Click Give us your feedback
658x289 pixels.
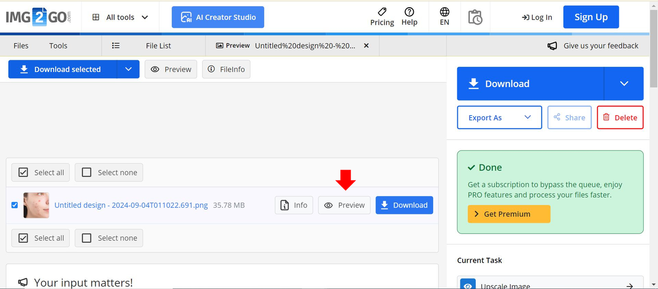point(593,46)
